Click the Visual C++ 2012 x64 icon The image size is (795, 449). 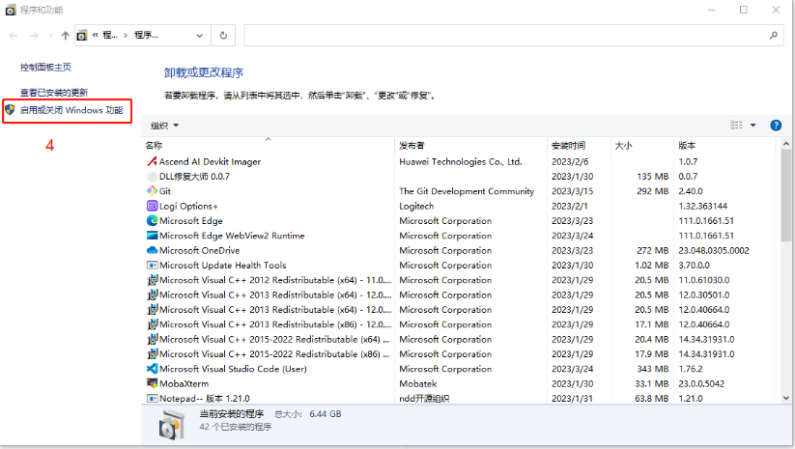[152, 280]
